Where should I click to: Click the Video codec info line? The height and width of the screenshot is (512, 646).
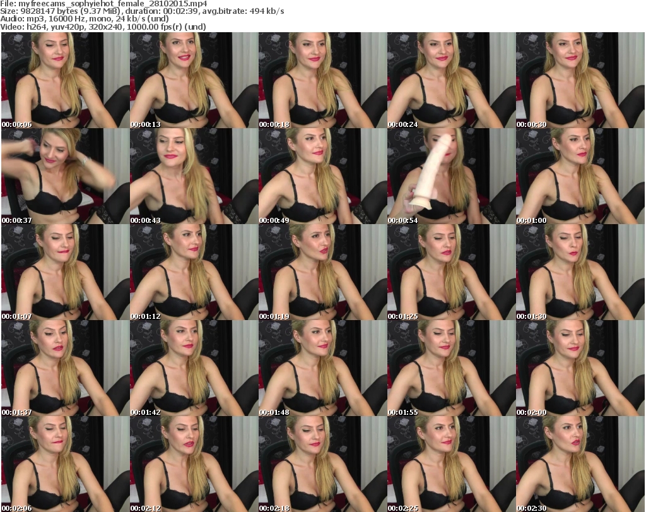[x=103, y=27]
